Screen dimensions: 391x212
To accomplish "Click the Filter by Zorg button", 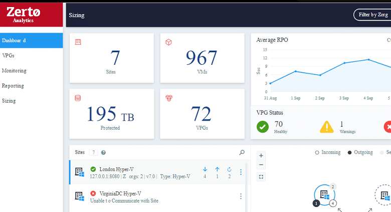I will [372, 15].
